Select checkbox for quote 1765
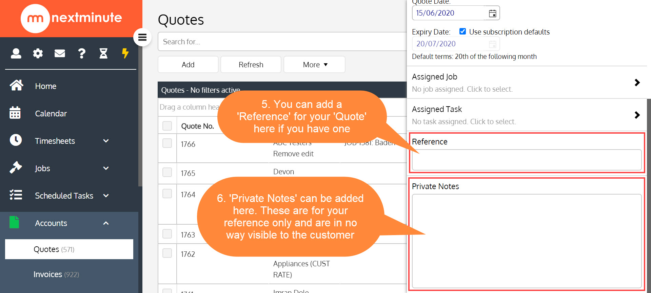 click(167, 172)
